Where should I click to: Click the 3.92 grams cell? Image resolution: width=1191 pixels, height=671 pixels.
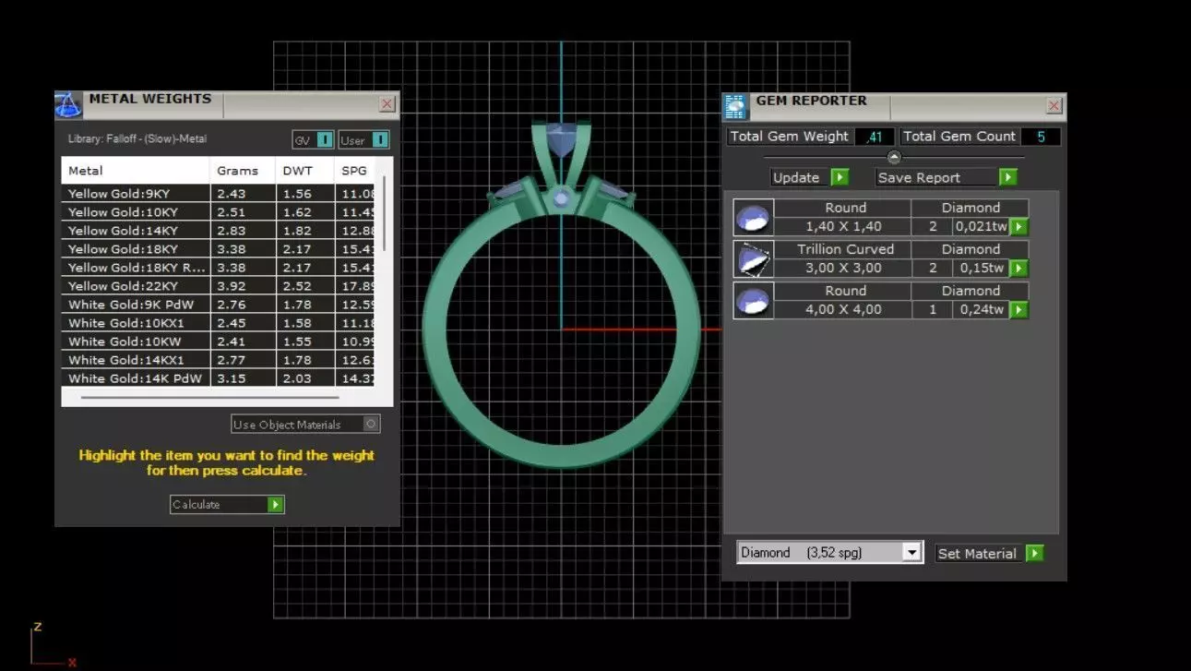(244, 286)
